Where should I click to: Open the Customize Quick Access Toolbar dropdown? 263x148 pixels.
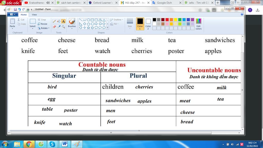31,10
